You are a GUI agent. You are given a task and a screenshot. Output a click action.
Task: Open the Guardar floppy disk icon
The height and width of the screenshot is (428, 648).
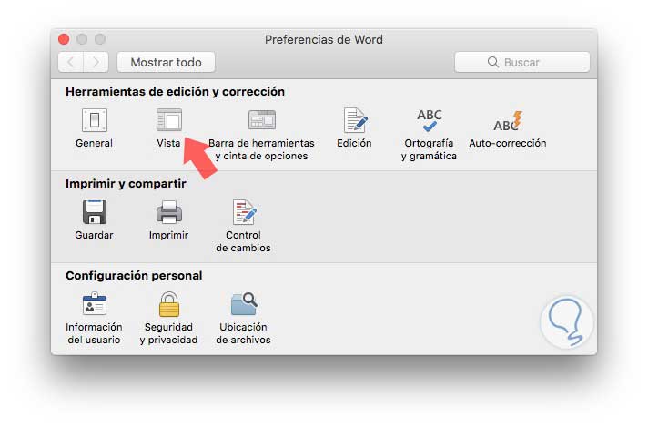(95, 212)
